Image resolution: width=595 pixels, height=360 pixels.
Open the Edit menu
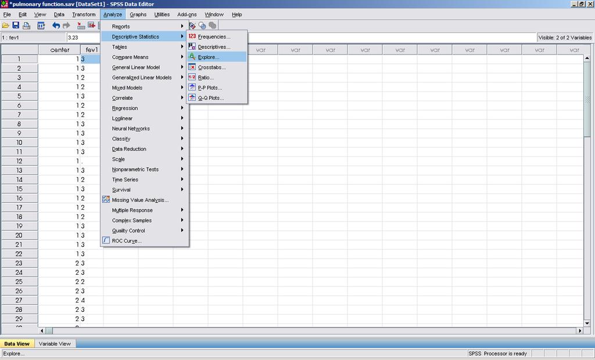(x=23, y=14)
